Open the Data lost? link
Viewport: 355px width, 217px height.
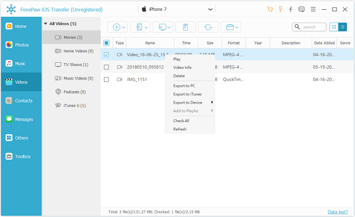click(x=338, y=212)
